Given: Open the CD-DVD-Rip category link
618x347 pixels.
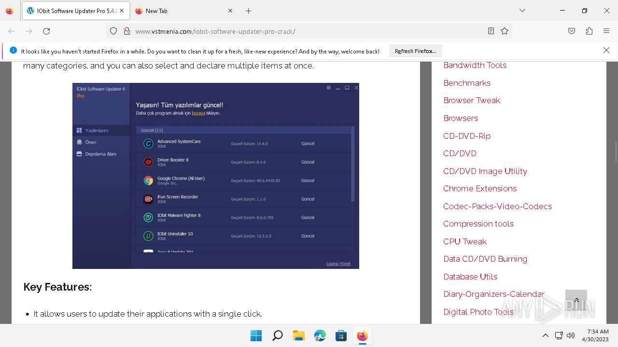Looking at the screenshot, I should point(467,136).
